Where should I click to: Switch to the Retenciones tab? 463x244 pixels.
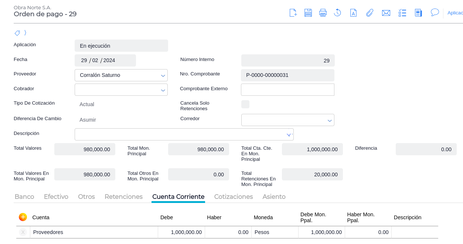[123, 197]
